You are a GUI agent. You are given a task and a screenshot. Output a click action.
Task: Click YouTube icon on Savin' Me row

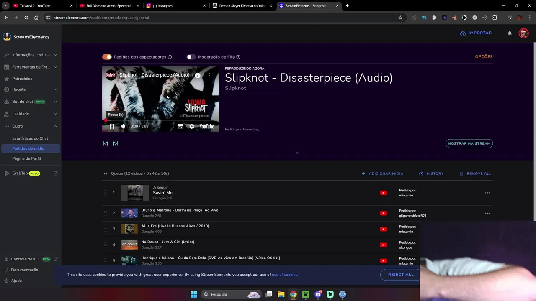(383, 193)
